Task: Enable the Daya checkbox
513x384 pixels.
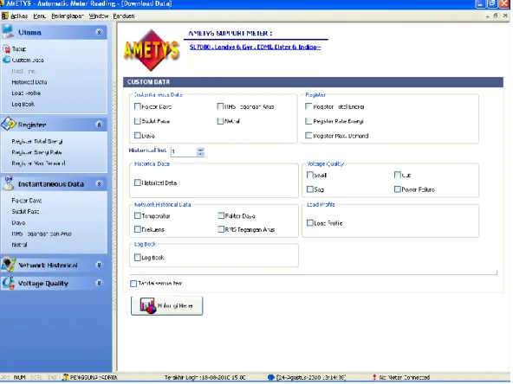Action: coord(138,135)
